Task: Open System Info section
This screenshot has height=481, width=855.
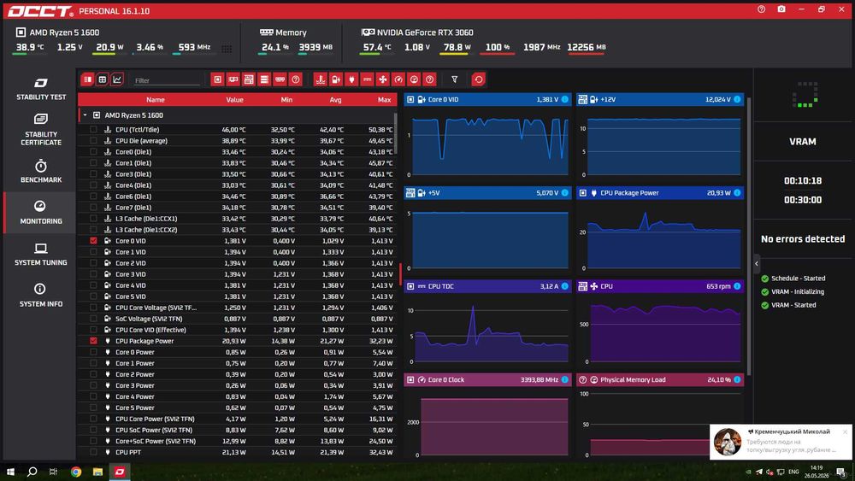Action: (x=41, y=296)
